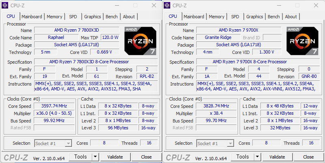This screenshot has height=163, width=325.
Task: Click the Level 3 cache 32 MBytes value
Action: pos(280,128)
